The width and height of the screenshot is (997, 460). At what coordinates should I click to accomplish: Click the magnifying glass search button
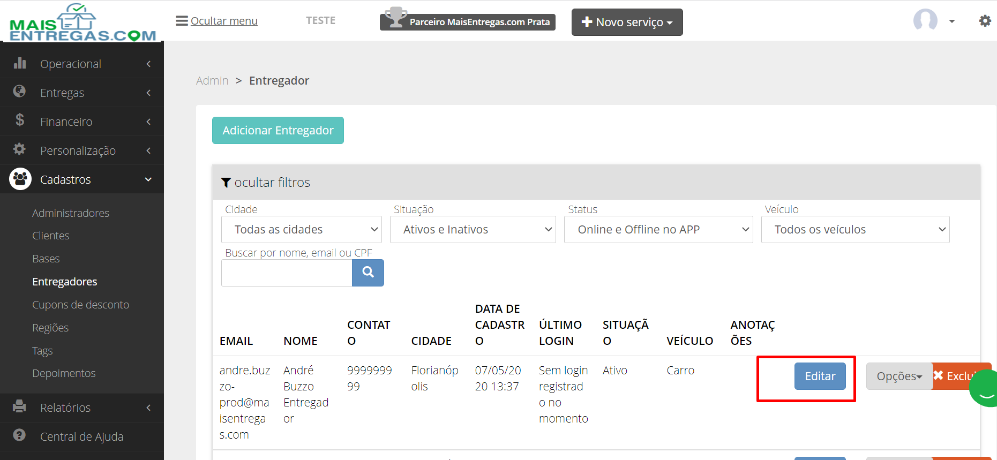368,273
